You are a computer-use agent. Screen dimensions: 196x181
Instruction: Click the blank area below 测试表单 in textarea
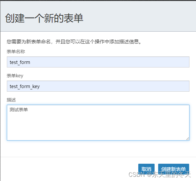tap(98, 129)
